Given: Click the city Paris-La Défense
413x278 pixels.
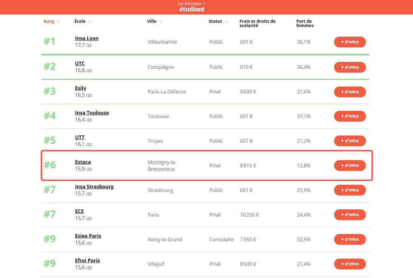Looking at the screenshot, I should 167,92.
